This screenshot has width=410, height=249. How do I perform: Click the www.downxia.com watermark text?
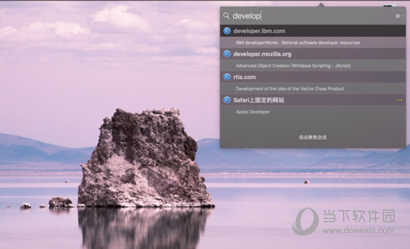click(359, 230)
